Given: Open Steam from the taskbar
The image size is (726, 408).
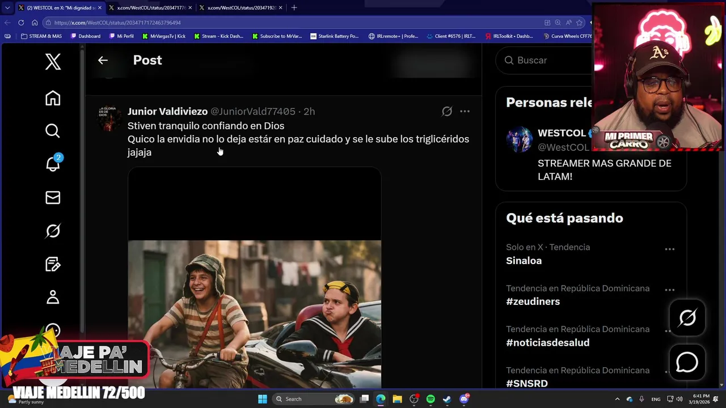Looking at the screenshot, I should click(447, 399).
